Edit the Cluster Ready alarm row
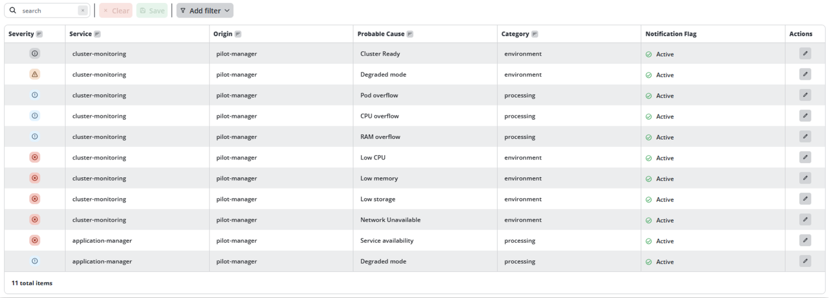Image resolution: width=829 pixels, height=298 pixels. tap(805, 54)
